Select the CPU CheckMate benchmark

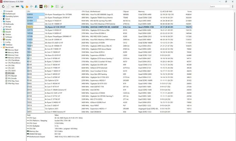point(13,60)
